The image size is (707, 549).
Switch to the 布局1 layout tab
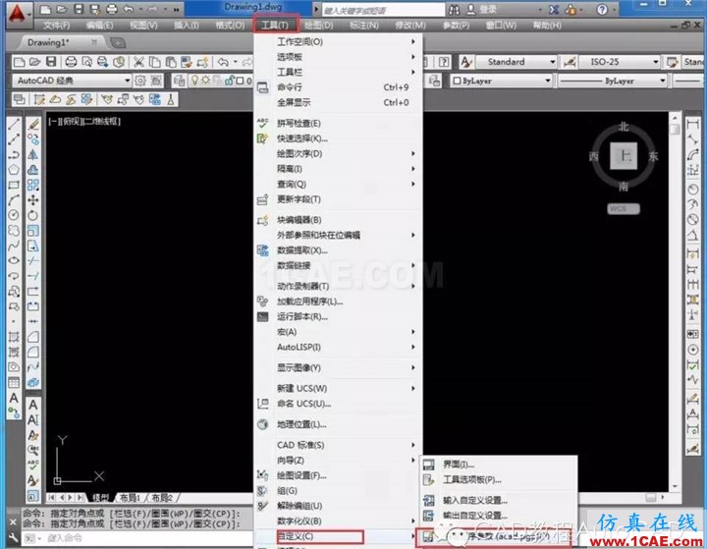pyautogui.click(x=131, y=498)
